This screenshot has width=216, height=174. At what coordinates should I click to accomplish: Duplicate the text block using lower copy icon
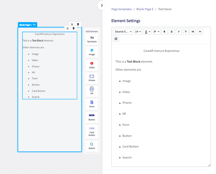(67, 28)
